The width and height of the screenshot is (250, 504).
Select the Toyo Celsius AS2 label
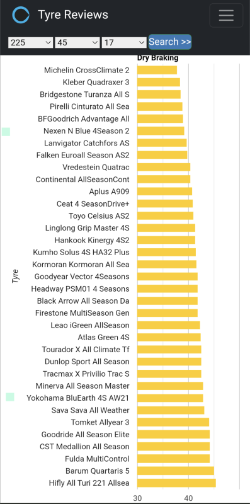[99, 215]
